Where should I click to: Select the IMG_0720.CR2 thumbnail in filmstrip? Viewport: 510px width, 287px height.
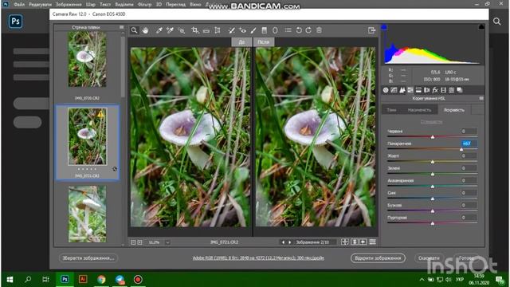(x=87, y=59)
